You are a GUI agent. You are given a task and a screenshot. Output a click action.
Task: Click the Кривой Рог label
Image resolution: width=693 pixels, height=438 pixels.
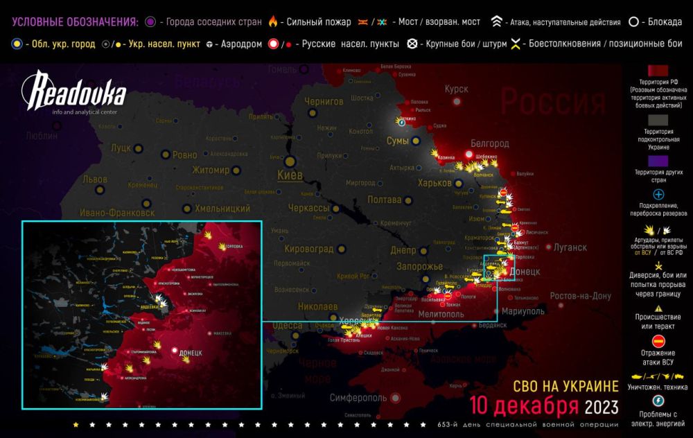point(353,277)
